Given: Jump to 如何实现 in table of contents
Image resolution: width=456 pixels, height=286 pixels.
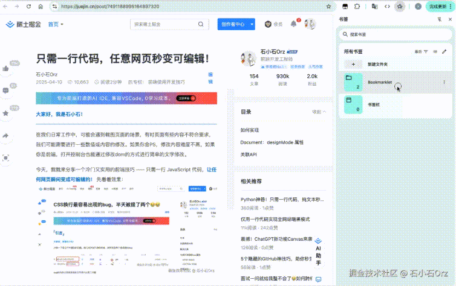Looking at the screenshot, I should point(250,130).
